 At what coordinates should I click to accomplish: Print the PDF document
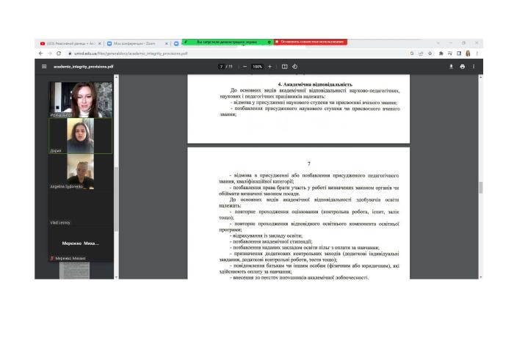(x=463, y=67)
